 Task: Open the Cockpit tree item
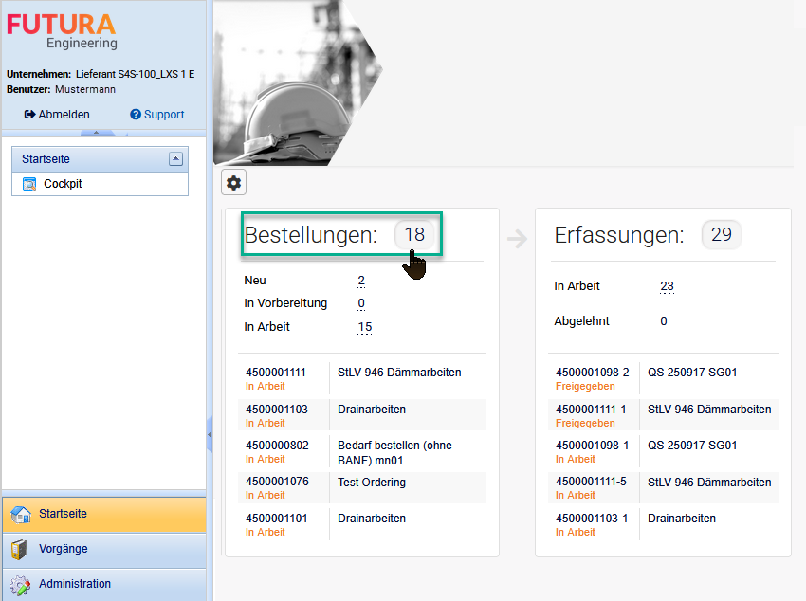(x=63, y=184)
